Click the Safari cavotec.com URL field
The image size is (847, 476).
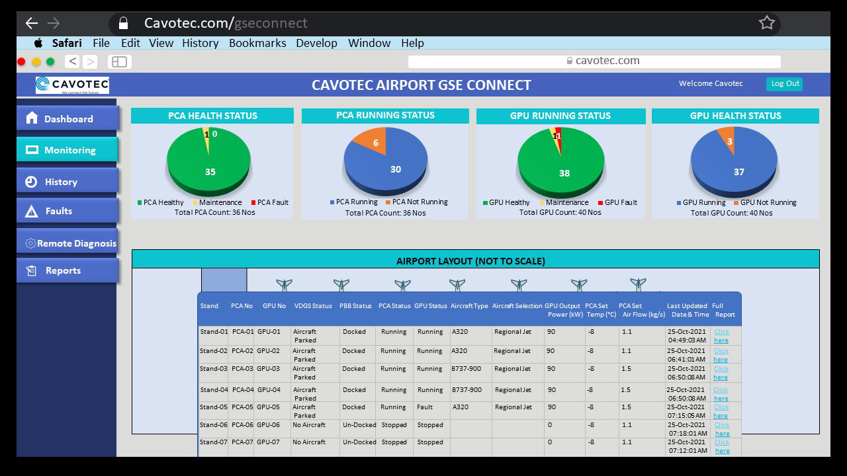tap(594, 61)
